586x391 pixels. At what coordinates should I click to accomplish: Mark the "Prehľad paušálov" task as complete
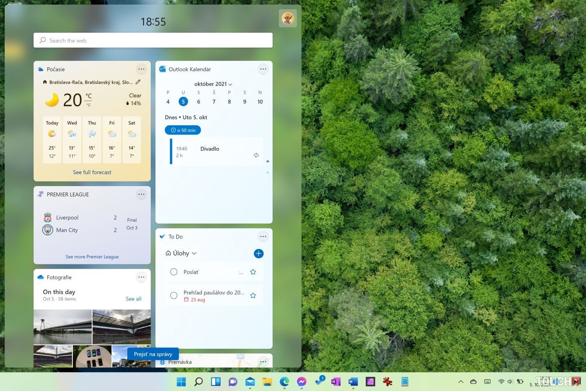click(x=174, y=295)
